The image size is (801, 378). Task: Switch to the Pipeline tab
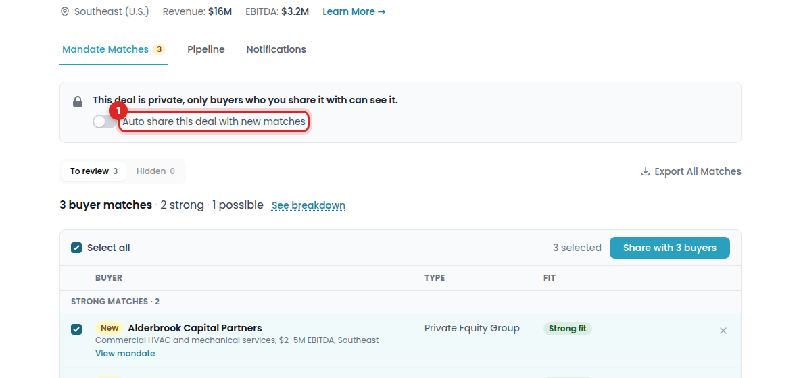[x=206, y=49]
